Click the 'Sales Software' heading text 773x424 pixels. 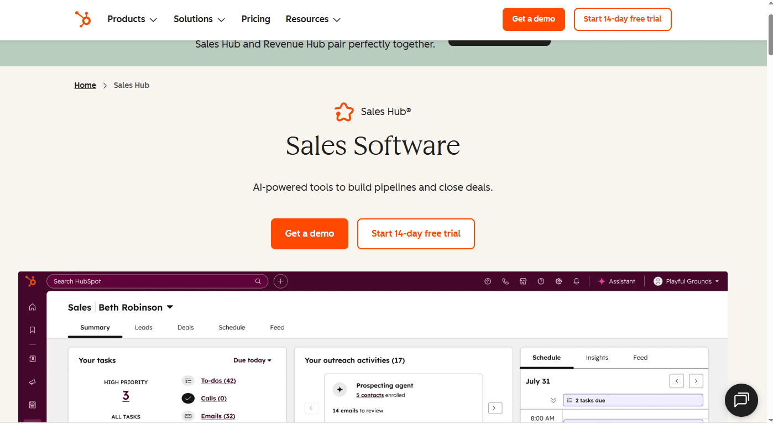point(373,145)
